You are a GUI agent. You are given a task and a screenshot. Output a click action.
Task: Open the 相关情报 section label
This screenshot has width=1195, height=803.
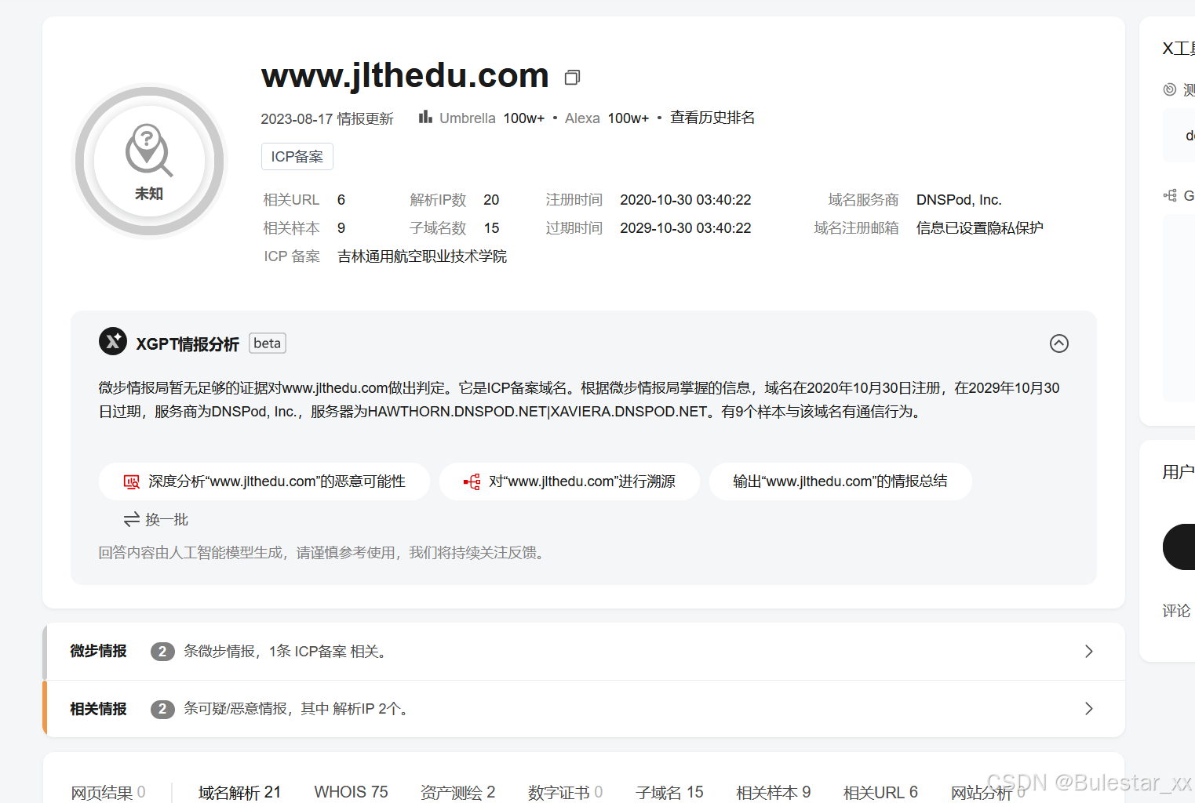(98, 709)
